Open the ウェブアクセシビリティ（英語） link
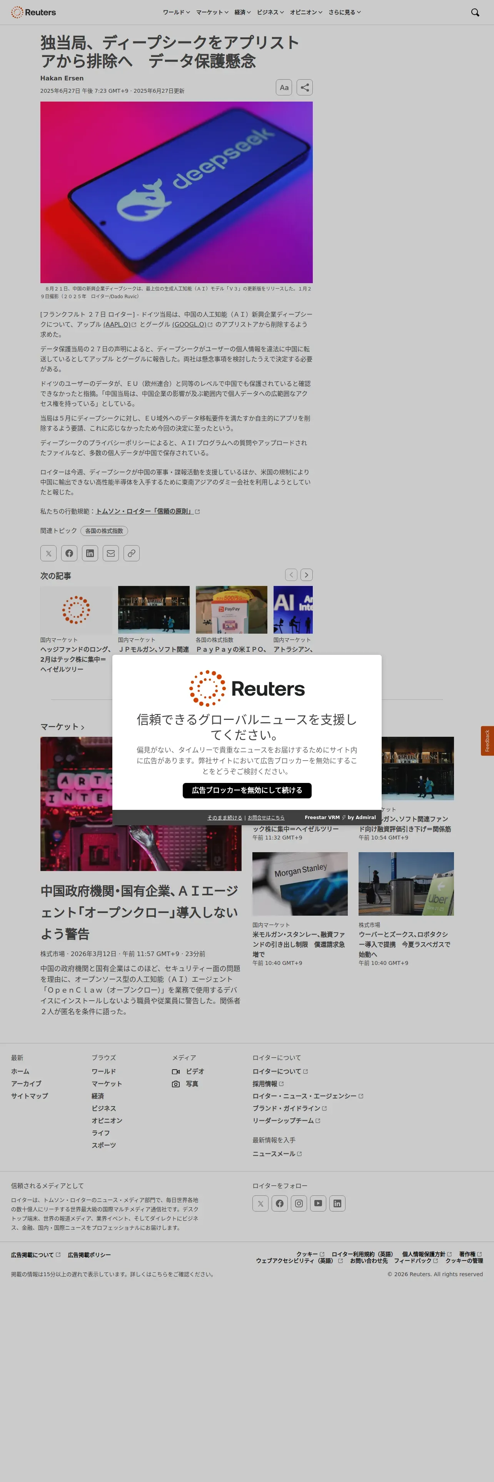The width and height of the screenshot is (494, 1482). (x=299, y=1260)
